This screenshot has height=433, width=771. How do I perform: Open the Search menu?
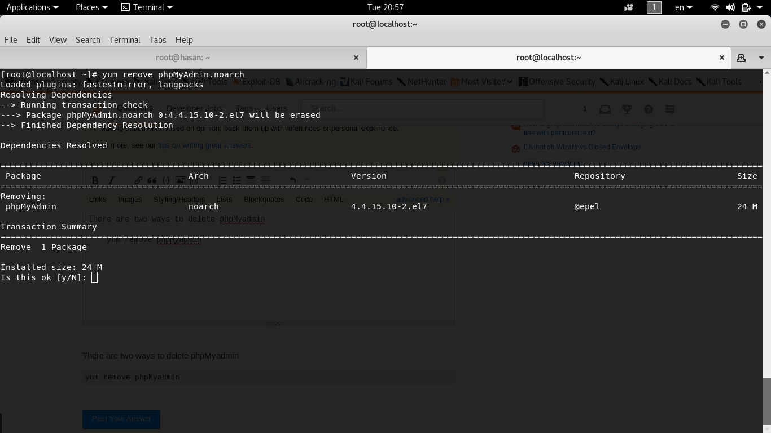click(x=88, y=40)
